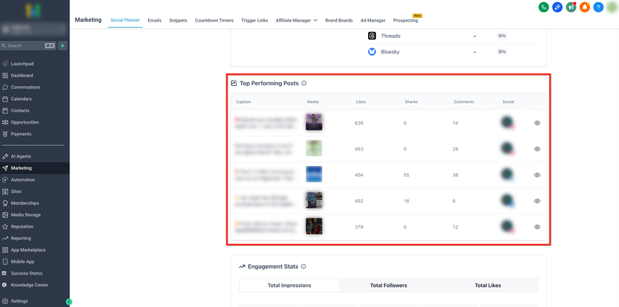The height and width of the screenshot is (307, 619).
Task: View the post with 636 likes
Action: click(x=537, y=123)
